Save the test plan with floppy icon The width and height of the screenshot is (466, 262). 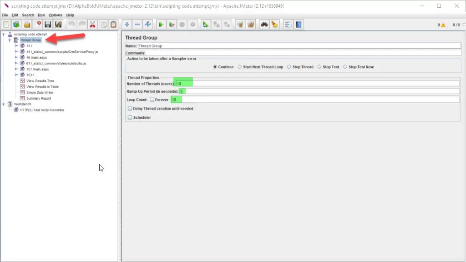(x=48, y=25)
